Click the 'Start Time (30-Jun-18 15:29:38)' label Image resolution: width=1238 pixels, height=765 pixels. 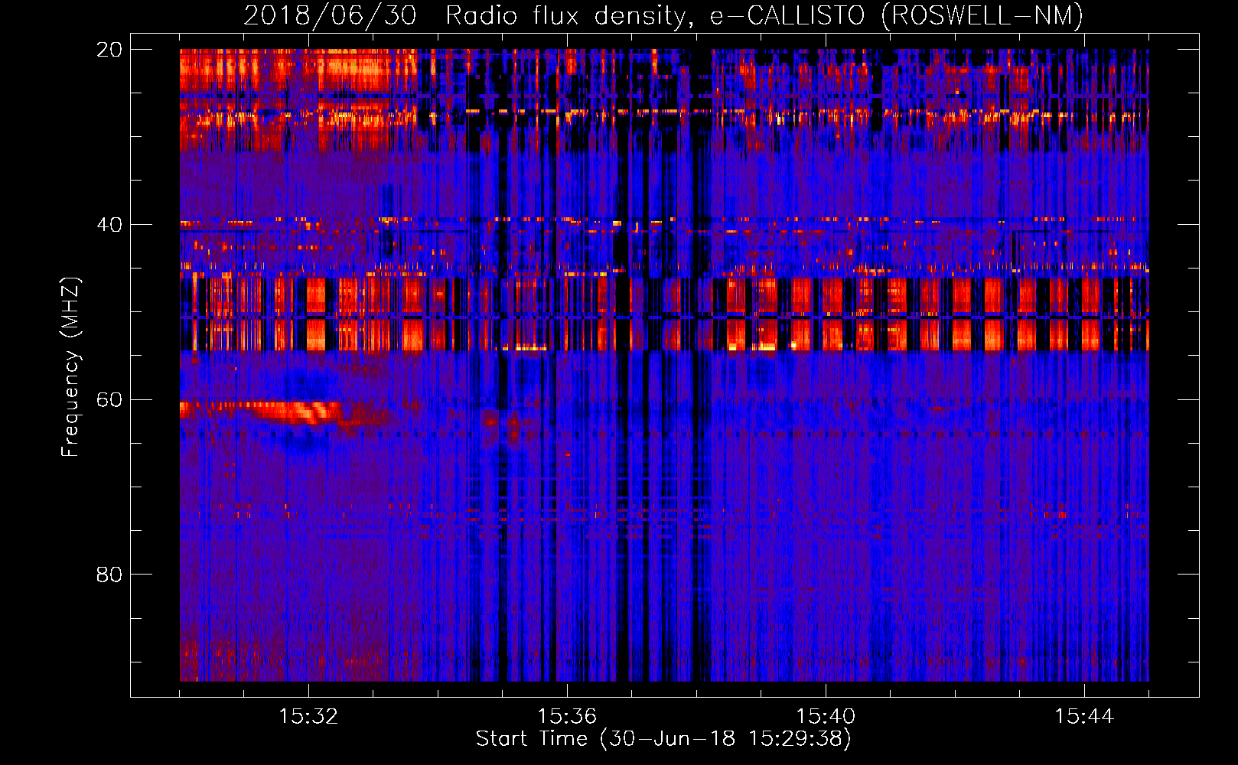pyautogui.click(x=663, y=739)
